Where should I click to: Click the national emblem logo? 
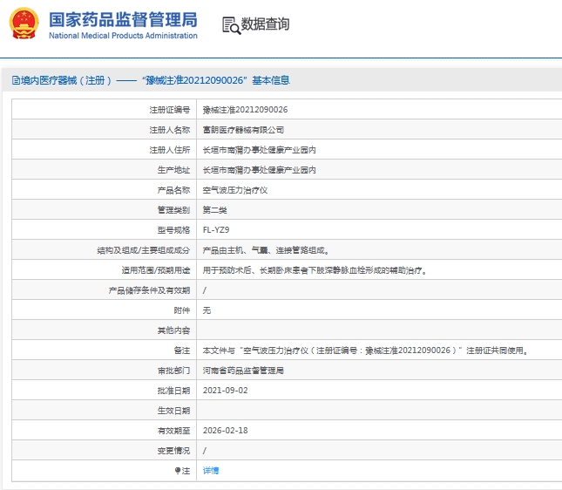point(24,24)
